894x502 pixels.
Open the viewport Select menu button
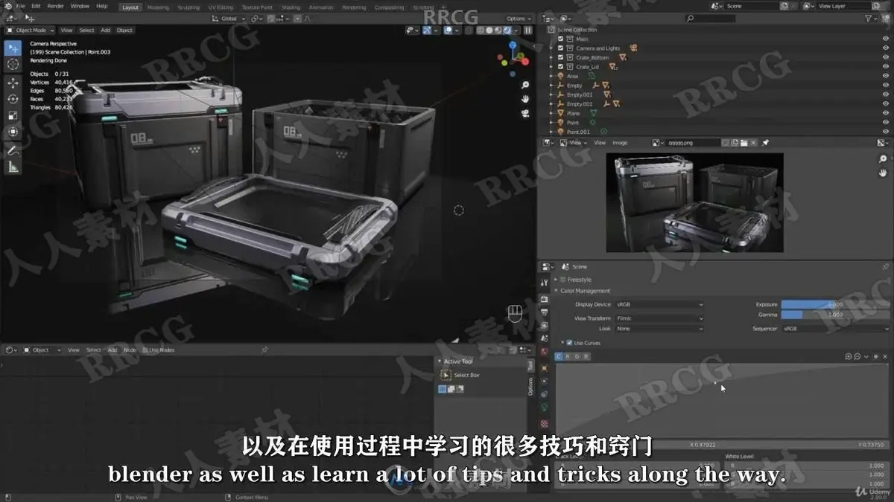(x=87, y=30)
